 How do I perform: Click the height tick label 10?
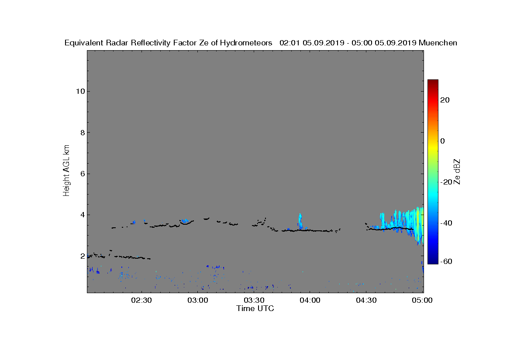pyautogui.click(x=79, y=91)
